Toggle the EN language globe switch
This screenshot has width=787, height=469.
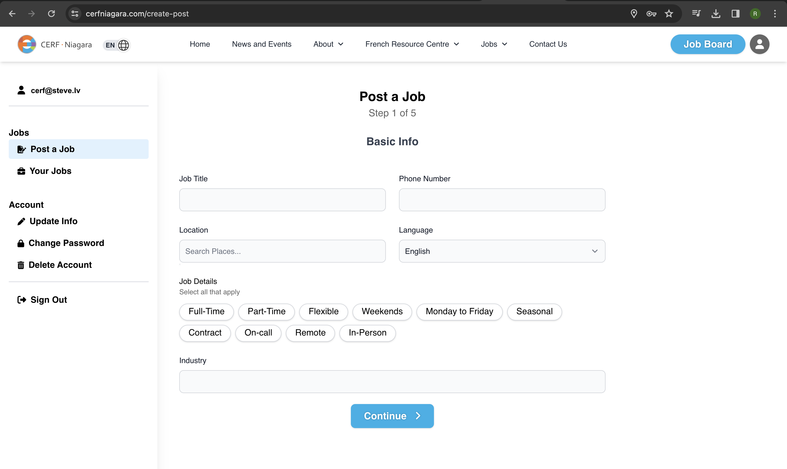[x=117, y=45]
